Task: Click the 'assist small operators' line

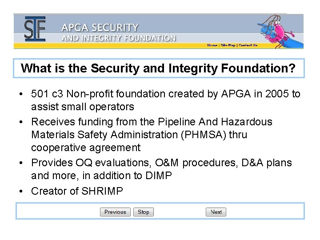Action: [83, 107]
